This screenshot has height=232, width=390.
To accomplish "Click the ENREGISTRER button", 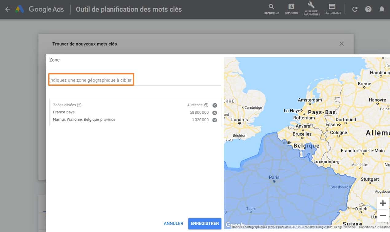I will click(x=205, y=224).
